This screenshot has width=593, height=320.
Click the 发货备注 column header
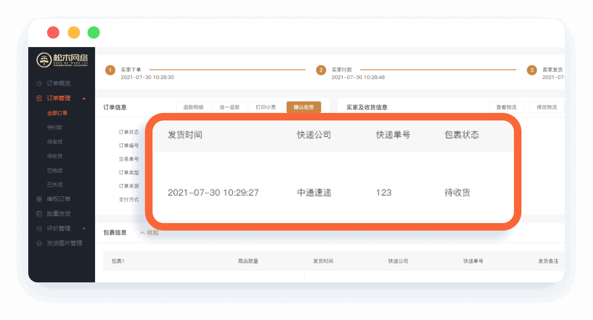[548, 261]
